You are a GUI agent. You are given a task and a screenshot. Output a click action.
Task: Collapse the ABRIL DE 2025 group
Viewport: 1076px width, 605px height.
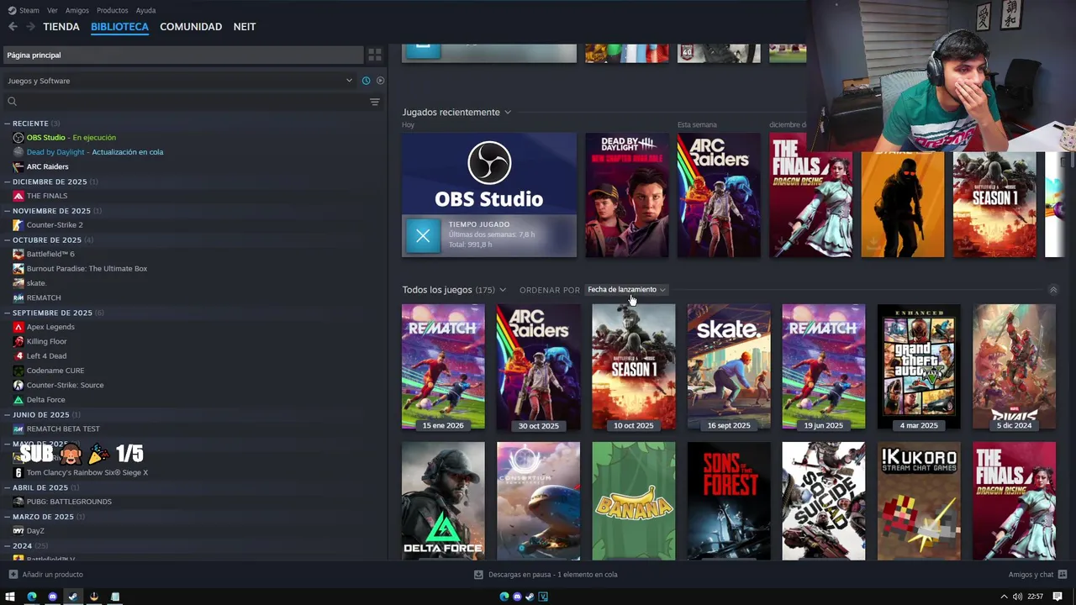tap(7, 487)
